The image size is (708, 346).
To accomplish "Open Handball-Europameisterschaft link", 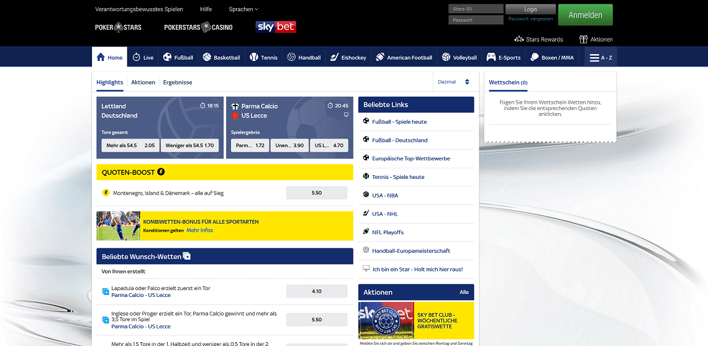I will [411, 251].
